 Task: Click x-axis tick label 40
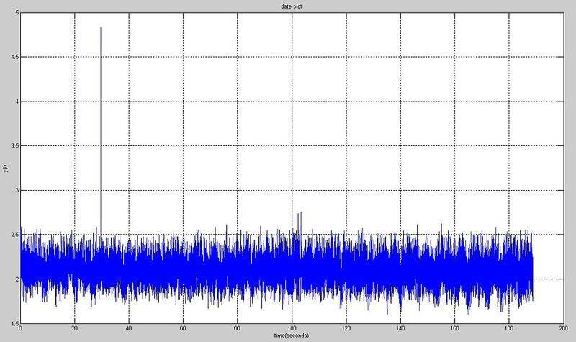(129, 328)
